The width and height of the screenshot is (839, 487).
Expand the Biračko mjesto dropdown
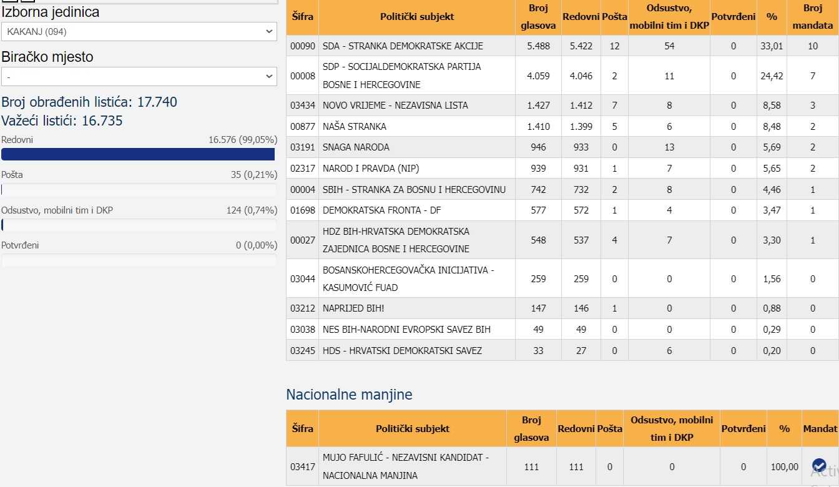click(139, 76)
